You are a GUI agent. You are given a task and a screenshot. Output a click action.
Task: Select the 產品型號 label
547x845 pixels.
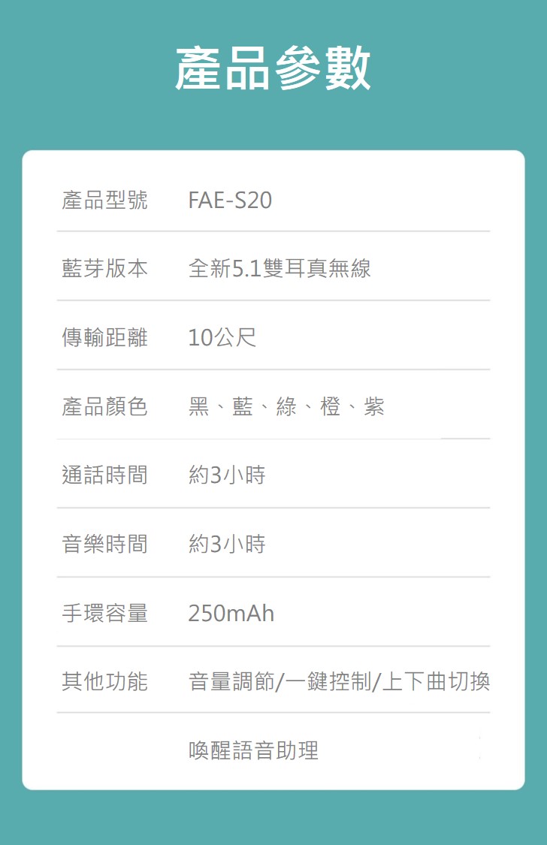point(104,200)
